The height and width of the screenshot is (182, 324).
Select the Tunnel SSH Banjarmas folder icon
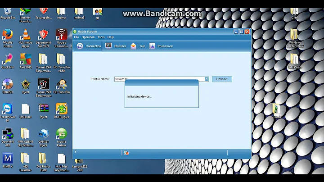click(x=43, y=63)
